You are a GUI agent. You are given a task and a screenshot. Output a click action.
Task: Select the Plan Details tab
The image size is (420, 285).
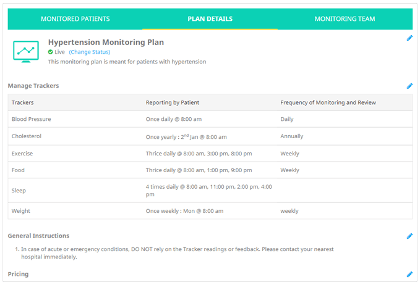point(210,19)
